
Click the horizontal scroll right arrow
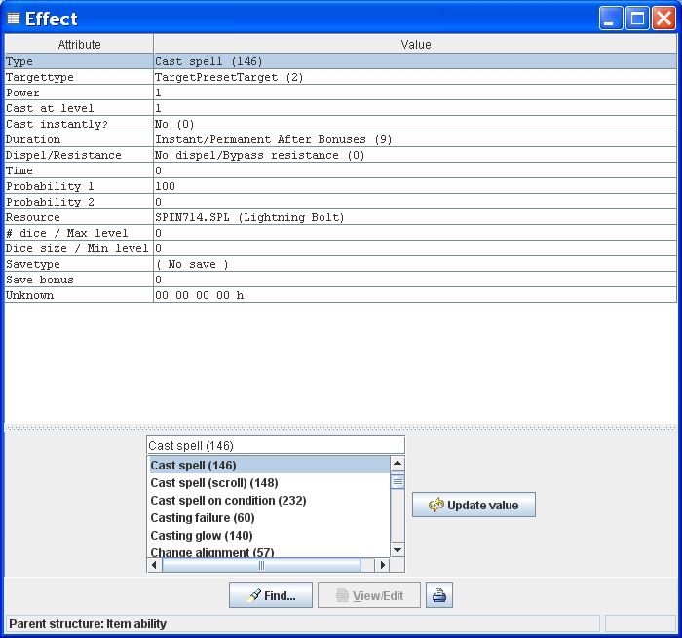(x=383, y=565)
